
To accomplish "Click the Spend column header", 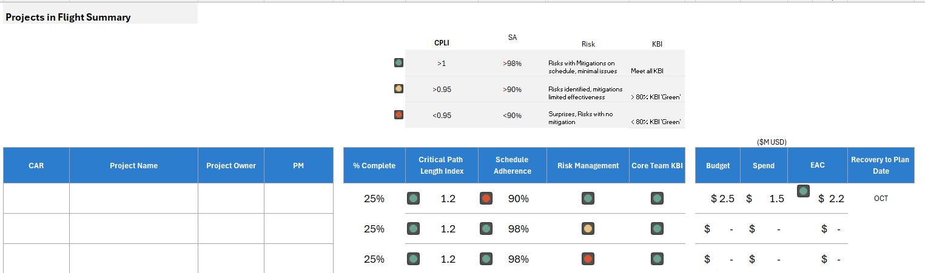I will click(764, 165).
